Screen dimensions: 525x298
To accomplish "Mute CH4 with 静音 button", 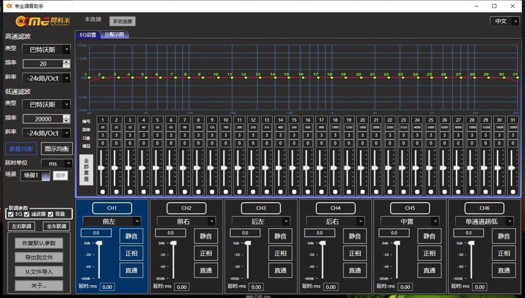I will (x=355, y=236).
